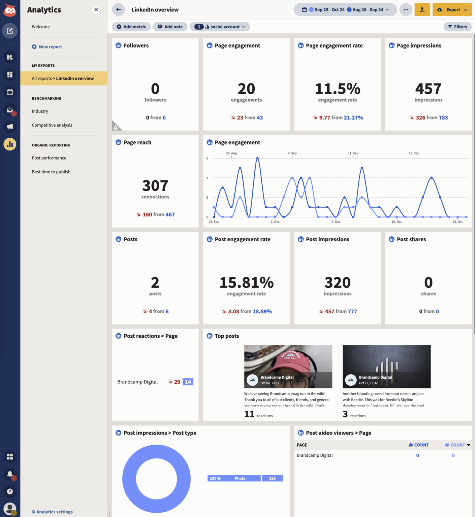Viewport: 475px width, 517px height.
Task: Open the apps grid icon near the bottom
Action: point(10,457)
